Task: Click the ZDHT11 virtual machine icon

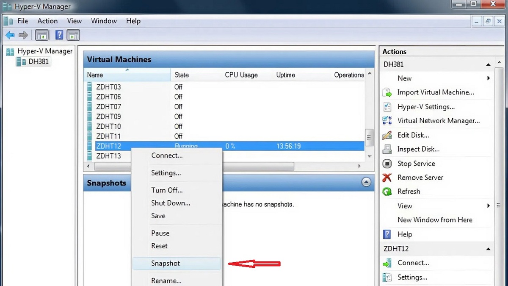Action: pos(89,136)
